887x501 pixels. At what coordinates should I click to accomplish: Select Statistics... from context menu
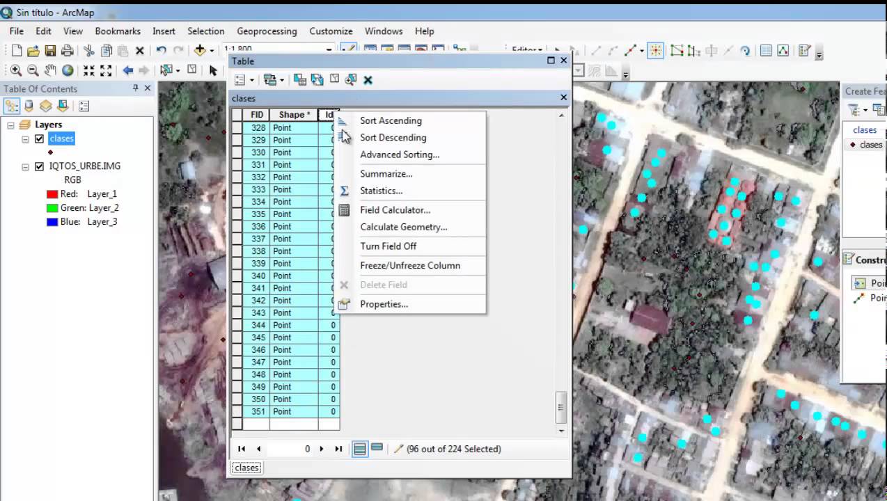pos(410,191)
